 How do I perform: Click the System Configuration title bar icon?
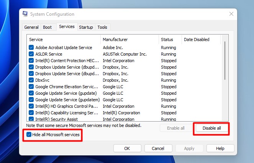pos(25,14)
